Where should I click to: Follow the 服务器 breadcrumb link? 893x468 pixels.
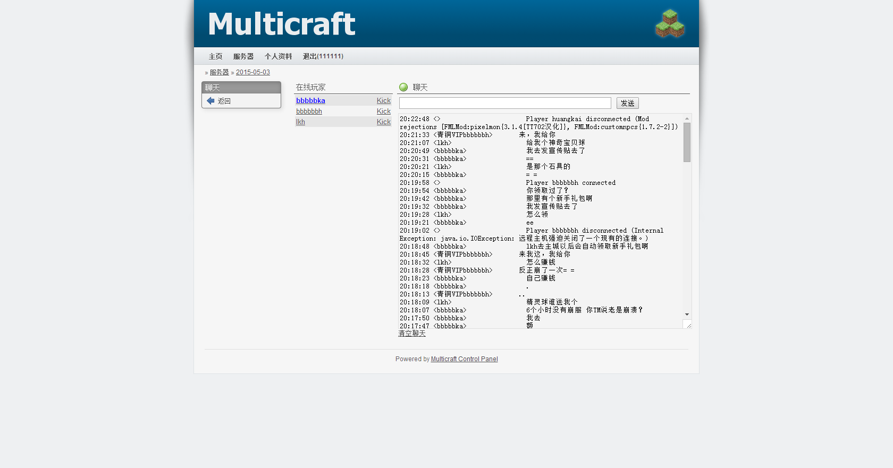coord(219,72)
